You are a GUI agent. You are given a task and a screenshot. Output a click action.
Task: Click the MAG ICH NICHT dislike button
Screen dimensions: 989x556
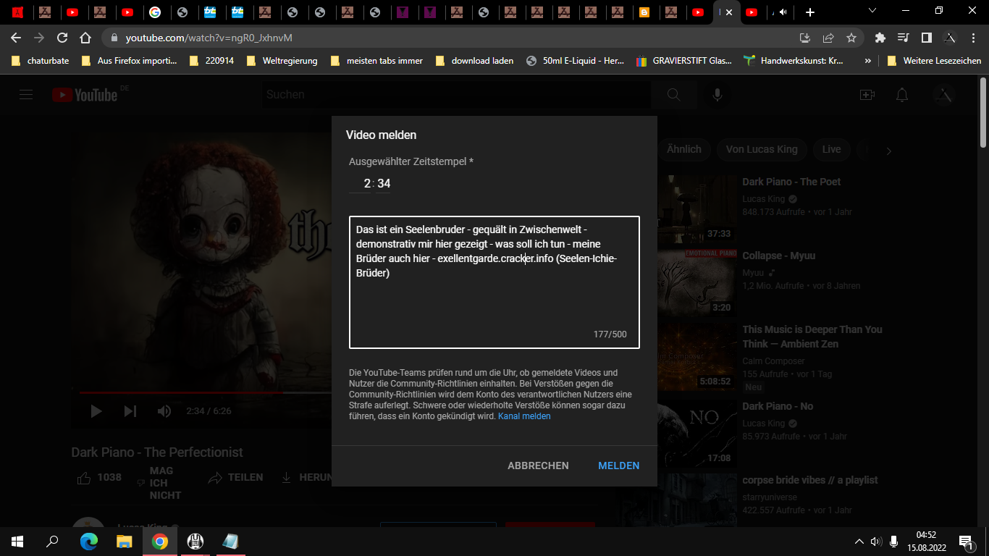160,483
